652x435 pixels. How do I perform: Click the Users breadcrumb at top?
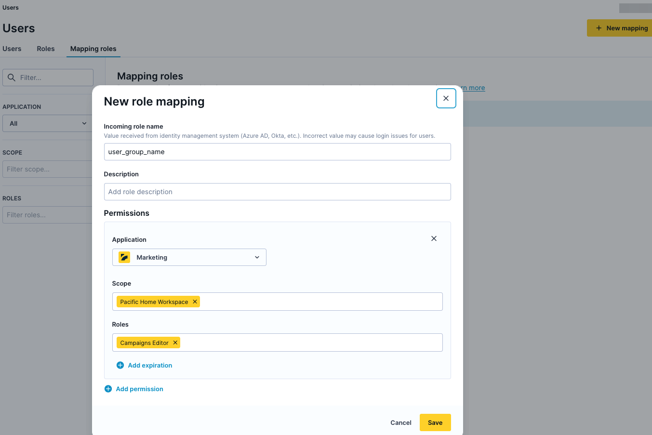point(11,8)
